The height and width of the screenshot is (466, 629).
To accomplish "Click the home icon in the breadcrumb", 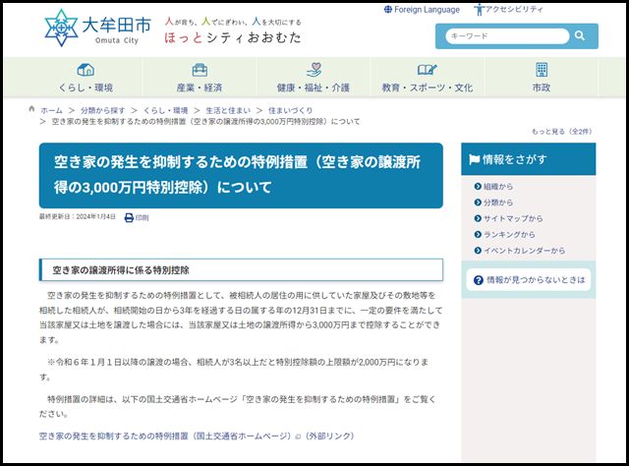I will pos(31,109).
